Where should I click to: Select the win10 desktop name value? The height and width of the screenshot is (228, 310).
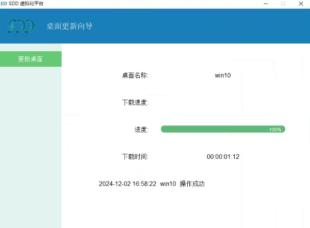[x=223, y=76]
